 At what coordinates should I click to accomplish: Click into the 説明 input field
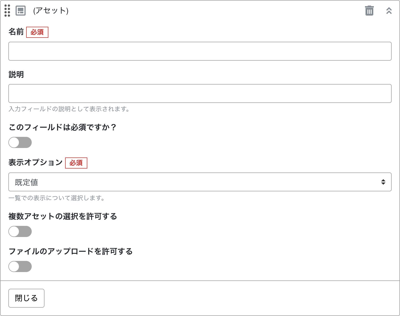(200, 93)
